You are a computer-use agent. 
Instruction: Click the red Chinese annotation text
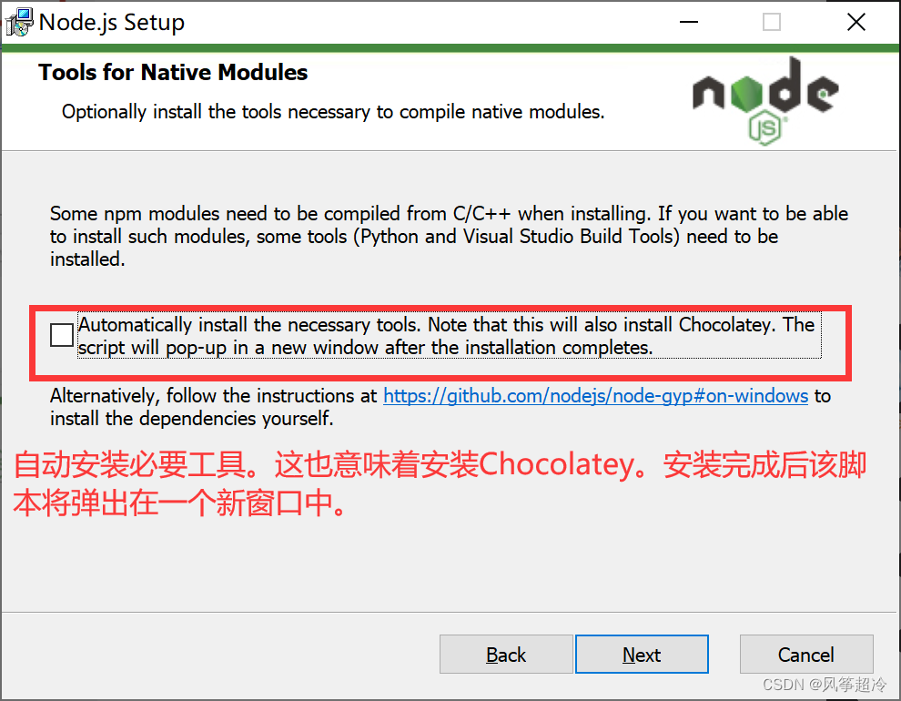[x=440, y=483]
